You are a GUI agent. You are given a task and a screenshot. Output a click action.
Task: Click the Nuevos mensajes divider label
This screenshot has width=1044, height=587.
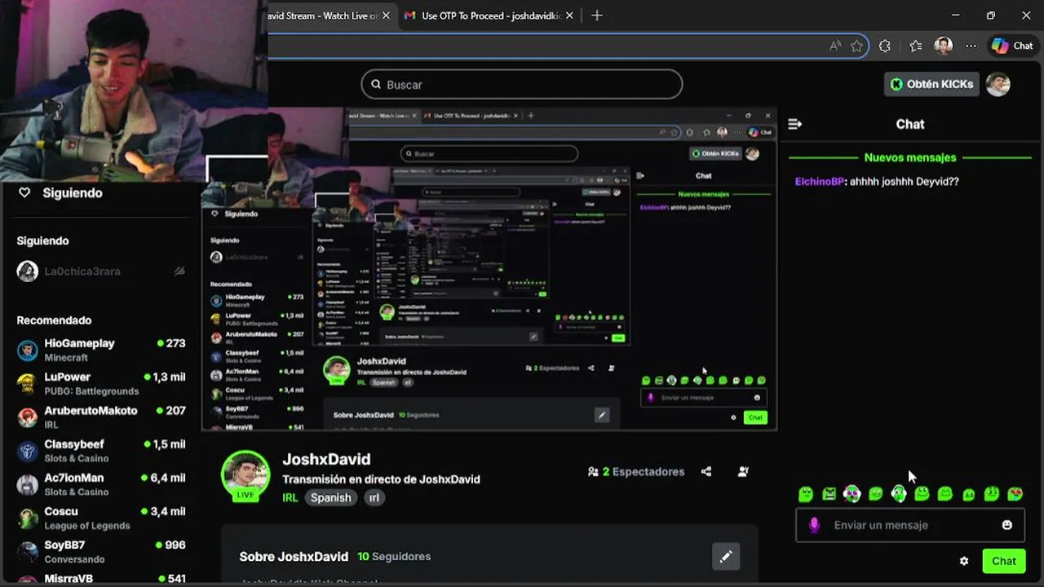point(910,157)
